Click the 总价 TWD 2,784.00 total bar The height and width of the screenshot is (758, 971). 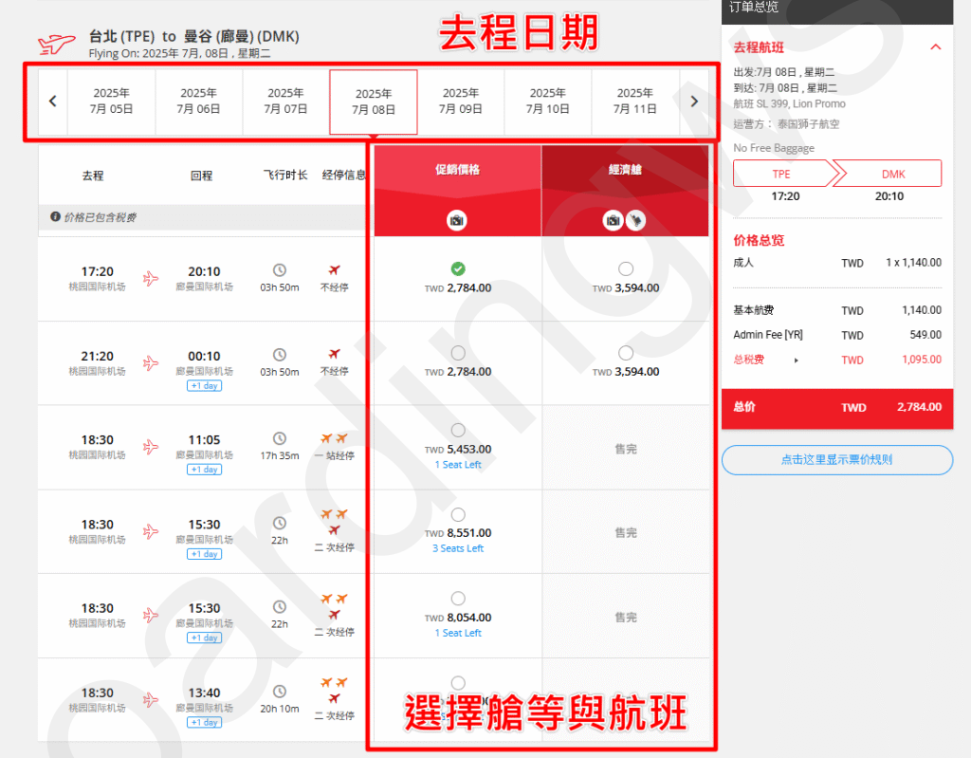[837, 408]
